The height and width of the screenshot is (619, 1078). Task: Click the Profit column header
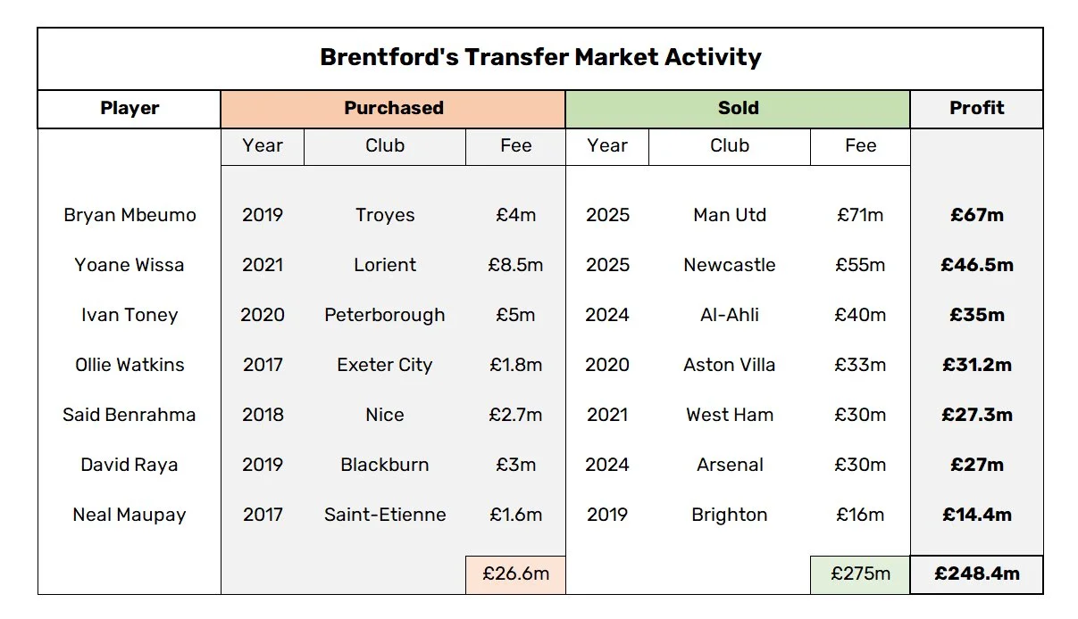tap(976, 109)
